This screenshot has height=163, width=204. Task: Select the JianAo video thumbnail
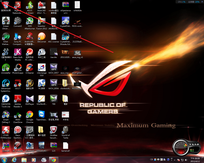54,53
